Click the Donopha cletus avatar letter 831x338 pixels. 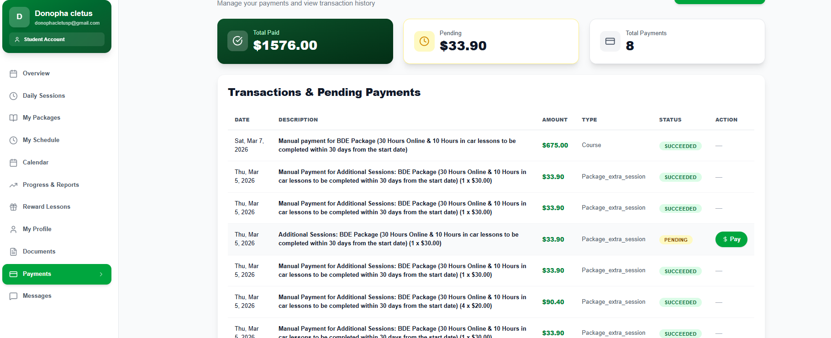[19, 17]
